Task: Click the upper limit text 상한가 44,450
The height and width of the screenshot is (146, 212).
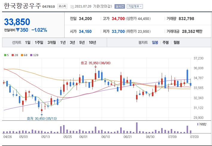Action: tap(138, 19)
